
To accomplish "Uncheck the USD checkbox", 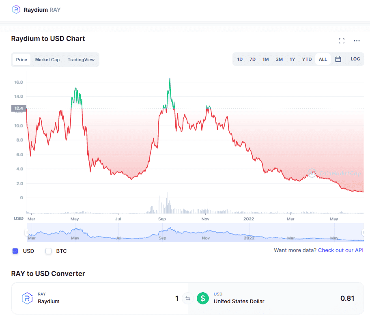I will (15, 251).
